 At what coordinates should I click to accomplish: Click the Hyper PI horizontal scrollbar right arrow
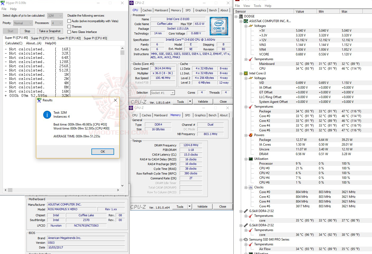(118, 190)
